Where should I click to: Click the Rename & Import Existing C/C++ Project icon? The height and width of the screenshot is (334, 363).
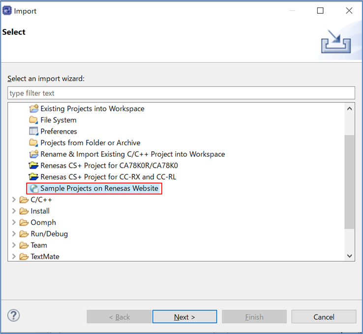34,154
